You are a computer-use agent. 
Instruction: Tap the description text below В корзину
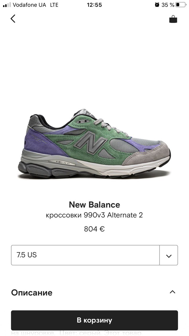[76, 333]
